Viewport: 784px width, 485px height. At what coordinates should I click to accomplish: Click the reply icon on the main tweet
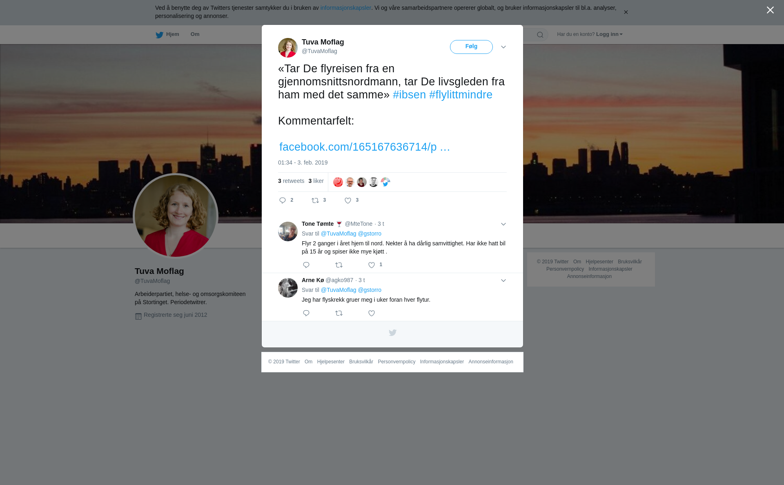click(x=283, y=200)
